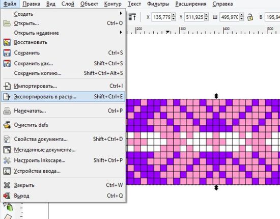Click the Import (Импортировать) icon

pyautogui.click(x=7, y=86)
